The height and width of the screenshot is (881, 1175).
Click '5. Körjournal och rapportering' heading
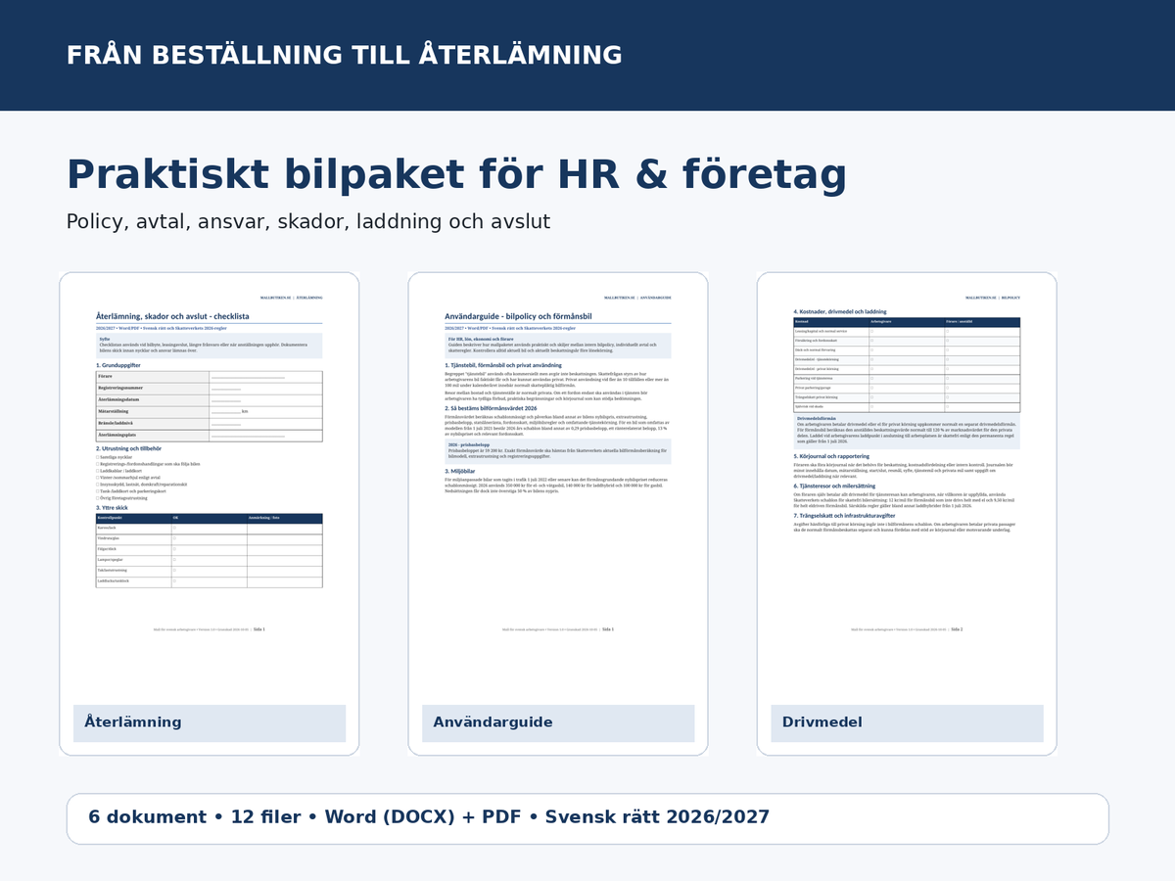click(x=831, y=456)
